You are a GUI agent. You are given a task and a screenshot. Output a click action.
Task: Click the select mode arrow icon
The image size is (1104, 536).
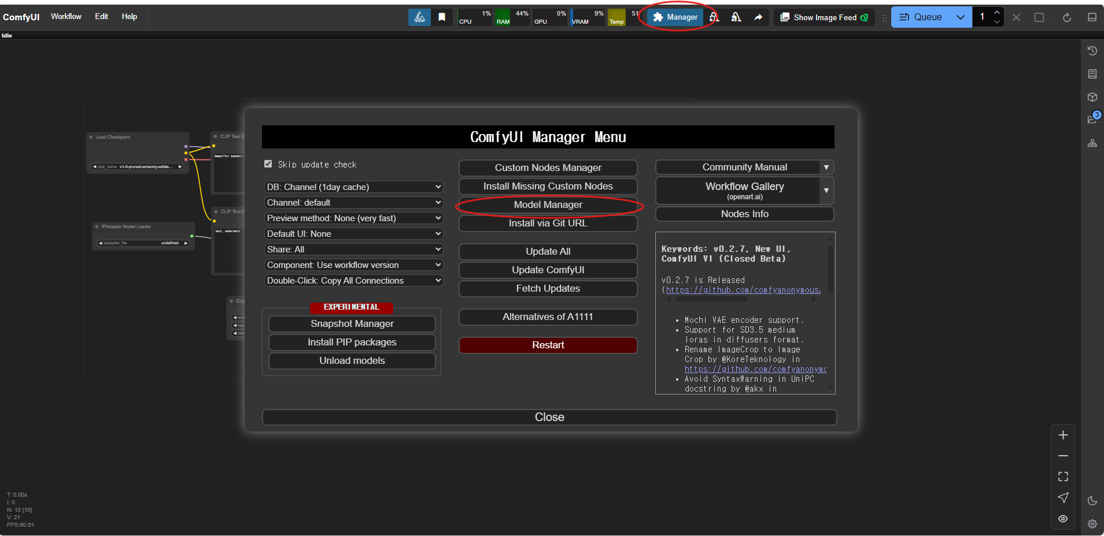click(1063, 497)
